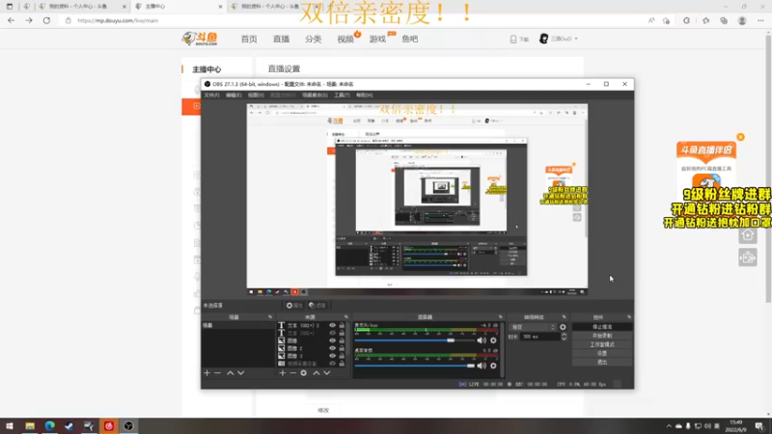Viewport: 772px width, 434px height.
Task: Open 麦克风/Aux audio settings gear
Action: [x=493, y=340]
